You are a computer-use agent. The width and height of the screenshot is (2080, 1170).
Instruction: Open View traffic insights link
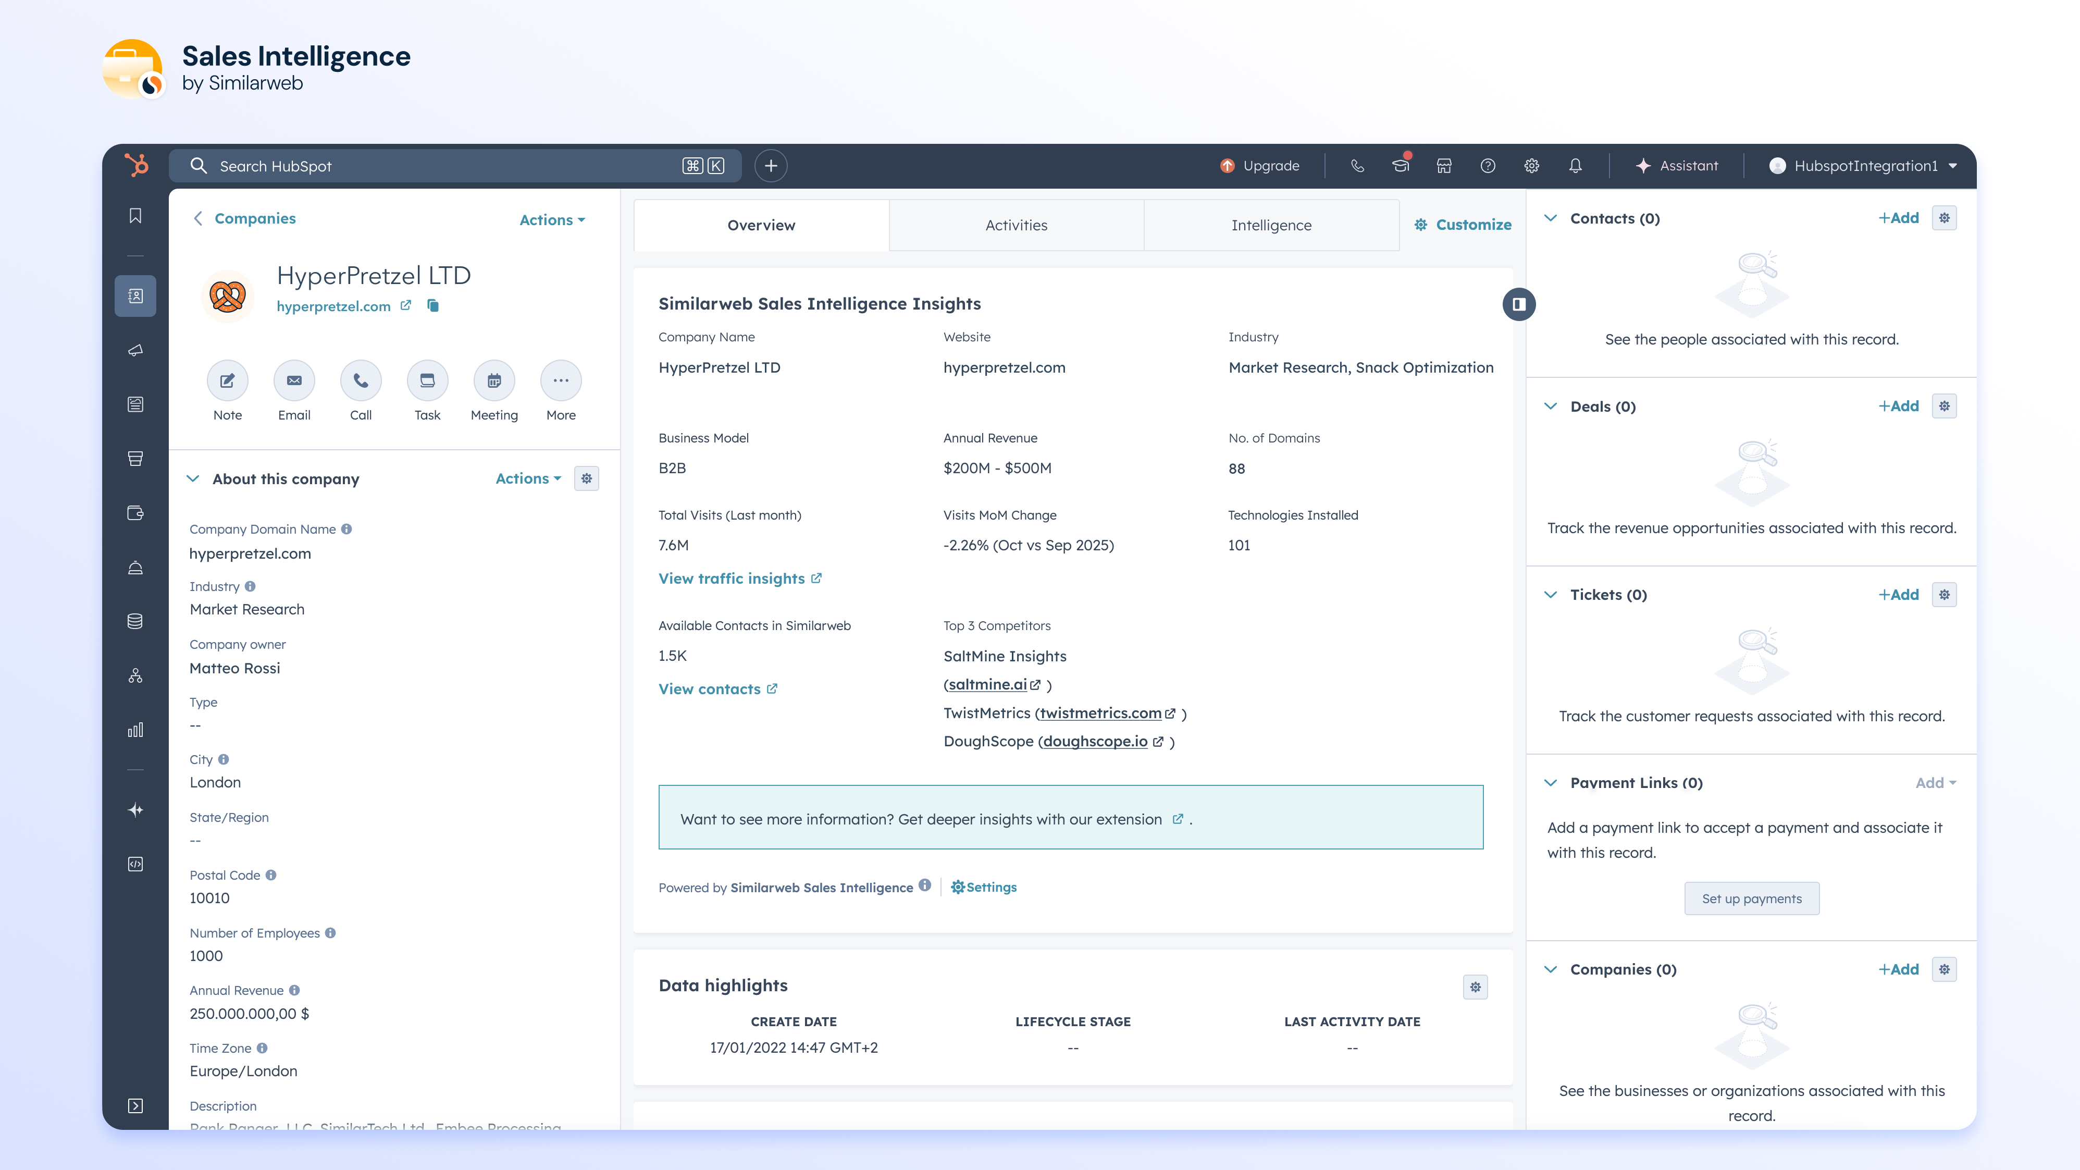[x=732, y=578]
